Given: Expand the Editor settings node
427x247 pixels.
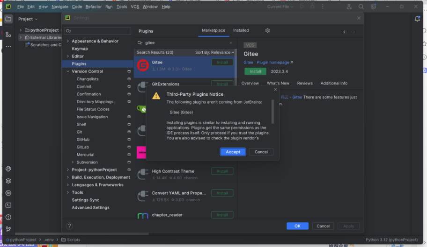Looking at the screenshot, I should [x=68, y=56].
